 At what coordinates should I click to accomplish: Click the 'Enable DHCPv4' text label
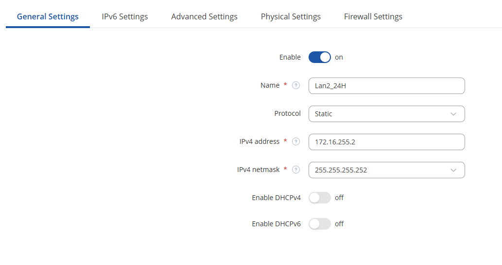point(277,198)
